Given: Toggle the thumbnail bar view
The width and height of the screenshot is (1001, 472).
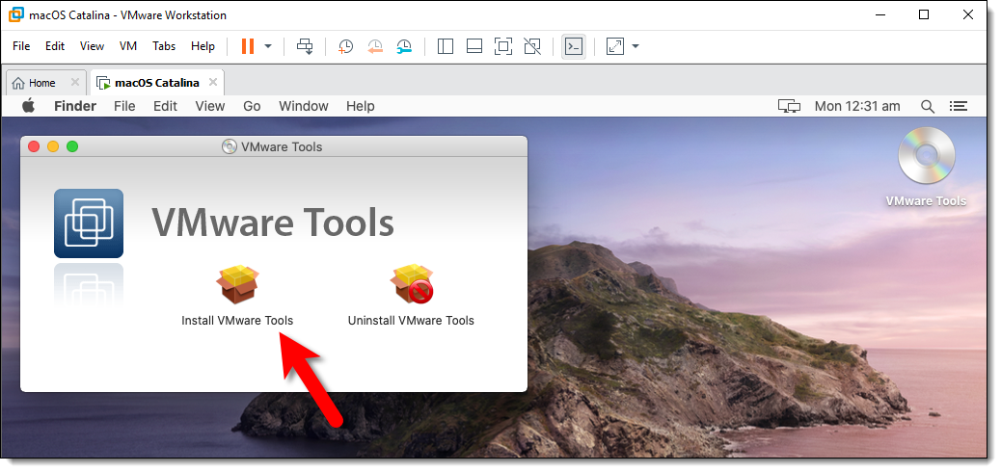Looking at the screenshot, I should (474, 46).
